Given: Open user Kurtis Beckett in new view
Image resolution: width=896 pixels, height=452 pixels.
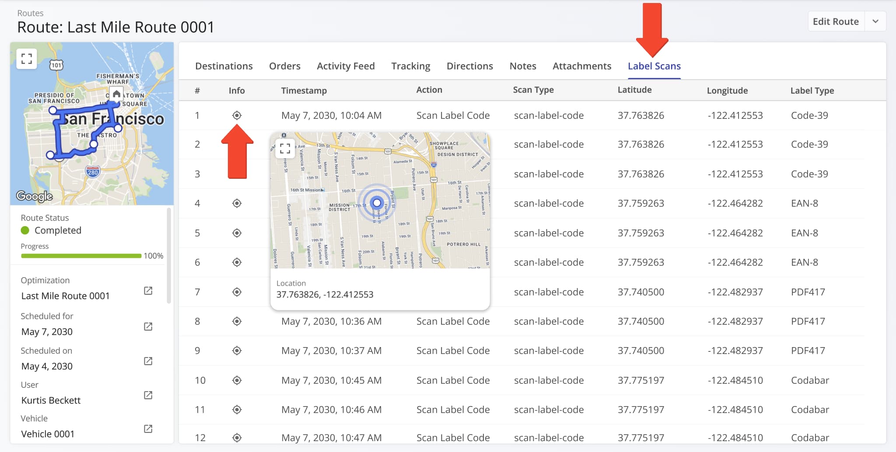Looking at the screenshot, I should pos(148,395).
